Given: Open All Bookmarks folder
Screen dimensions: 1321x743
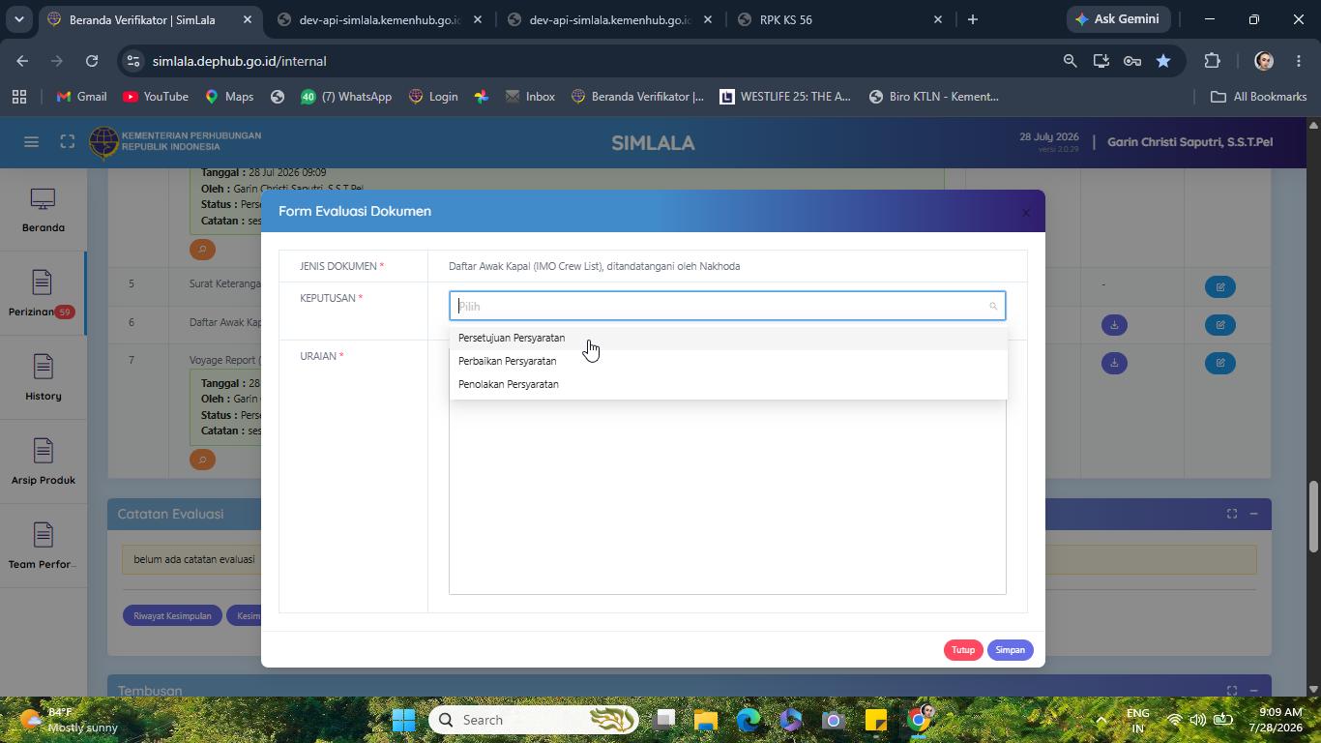Looking at the screenshot, I should click(x=1258, y=97).
